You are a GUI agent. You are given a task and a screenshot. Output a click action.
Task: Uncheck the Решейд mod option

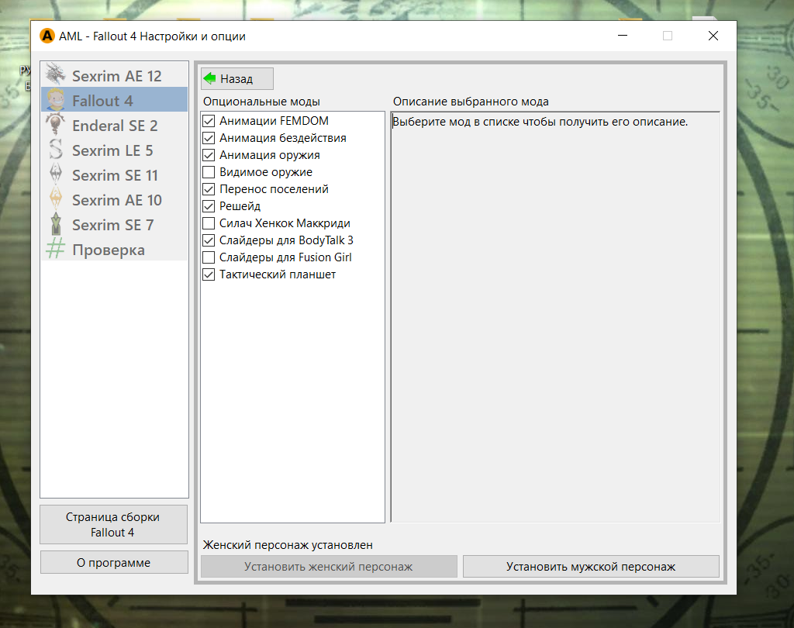coord(208,206)
